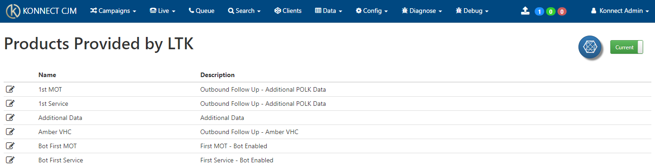Image resolution: width=655 pixels, height=166 pixels.
Task: Open the Search dropdown menu
Action: click(x=244, y=11)
